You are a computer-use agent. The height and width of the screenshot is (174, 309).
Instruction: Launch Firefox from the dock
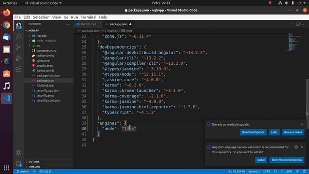pos(6,13)
